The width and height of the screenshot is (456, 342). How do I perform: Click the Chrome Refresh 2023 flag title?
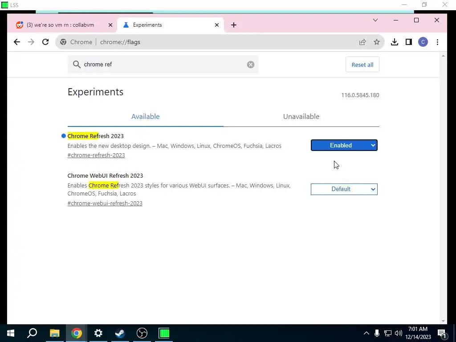tap(95, 136)
